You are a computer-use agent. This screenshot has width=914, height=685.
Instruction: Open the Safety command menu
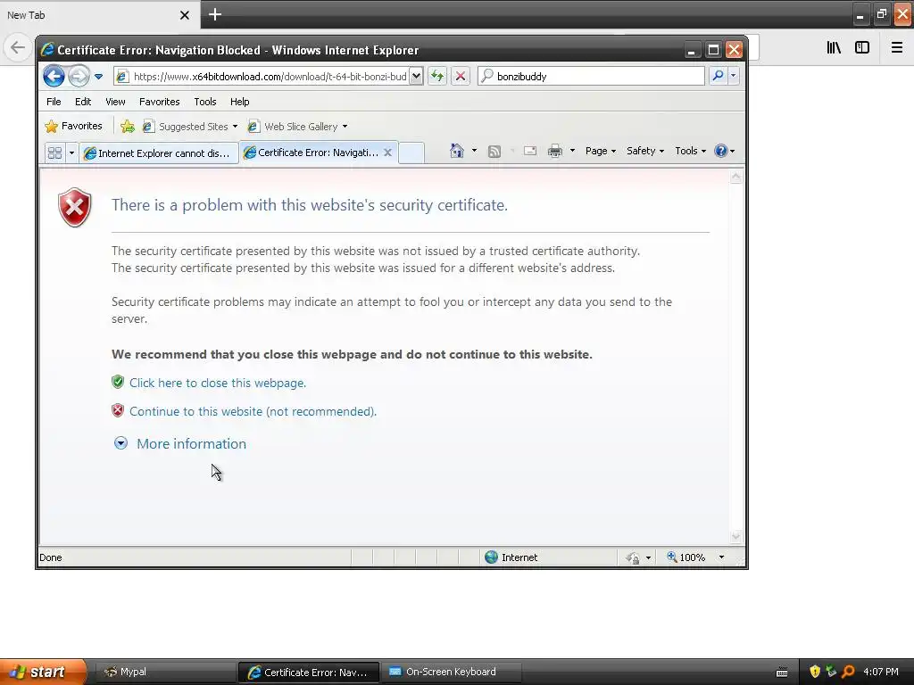[x=644, y=151]
